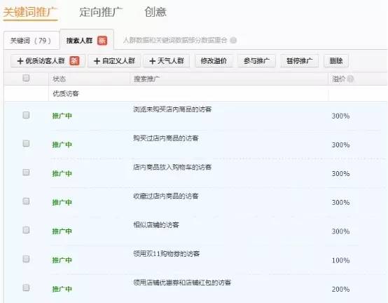Click 300% premium of 店内商品放入购物车的访客
The image size is (388, 303).
(340, 174)
